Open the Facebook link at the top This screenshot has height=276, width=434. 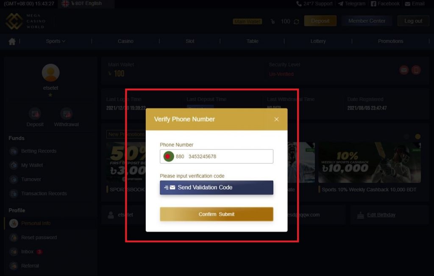coord(385,3)
